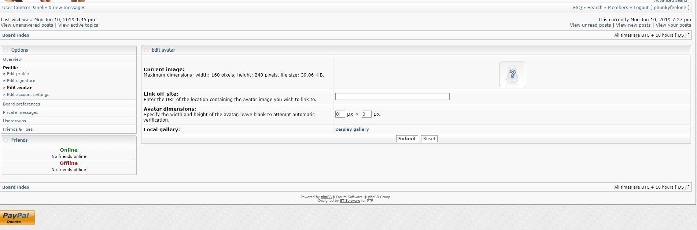
Task: Open Friends & Foes section
Action: click(18, 129)
